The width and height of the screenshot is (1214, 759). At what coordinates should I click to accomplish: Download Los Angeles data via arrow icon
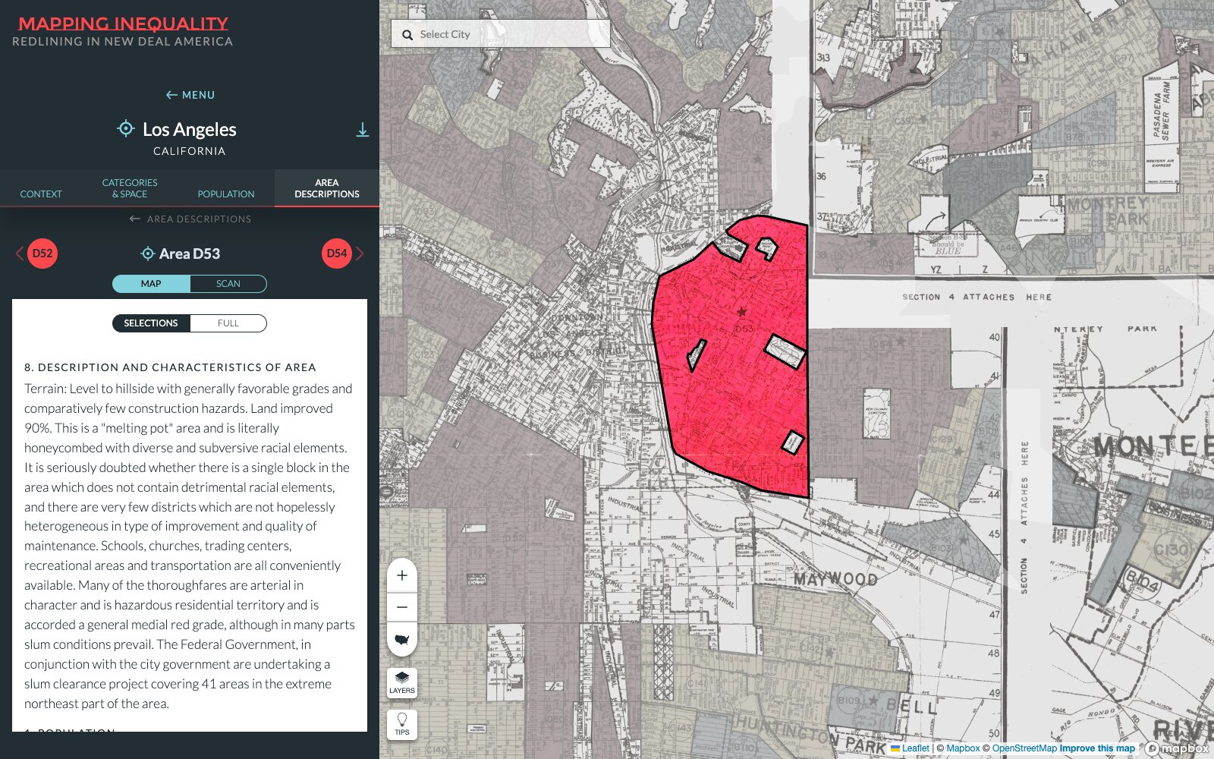click(363, 130)
